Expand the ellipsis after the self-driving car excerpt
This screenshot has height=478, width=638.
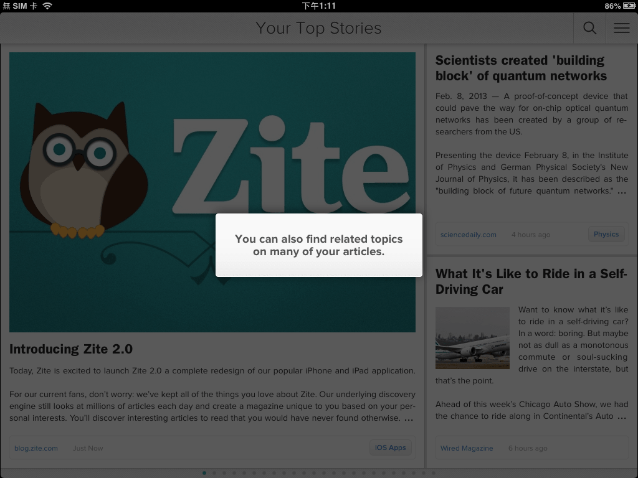622,417
